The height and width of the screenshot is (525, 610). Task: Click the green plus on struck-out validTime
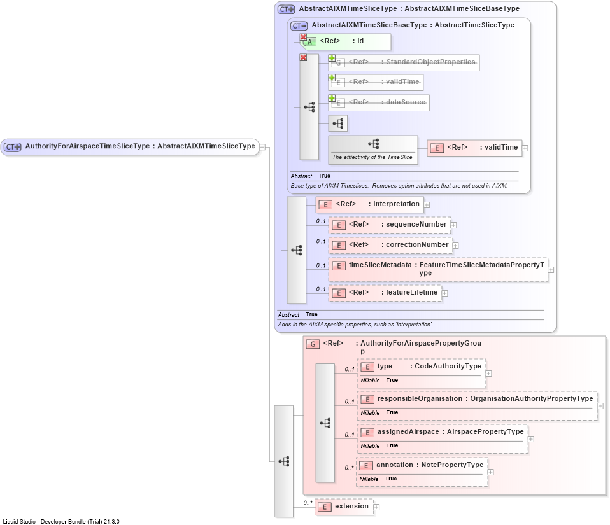[332, 78]
